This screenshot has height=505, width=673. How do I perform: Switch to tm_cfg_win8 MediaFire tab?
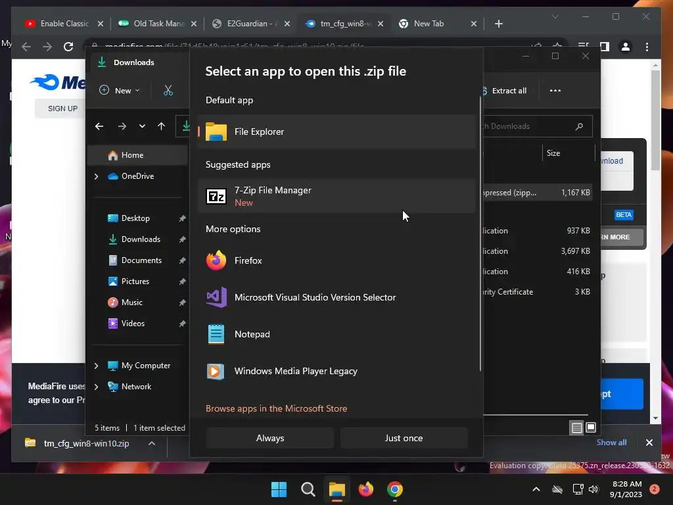(345, 24)
